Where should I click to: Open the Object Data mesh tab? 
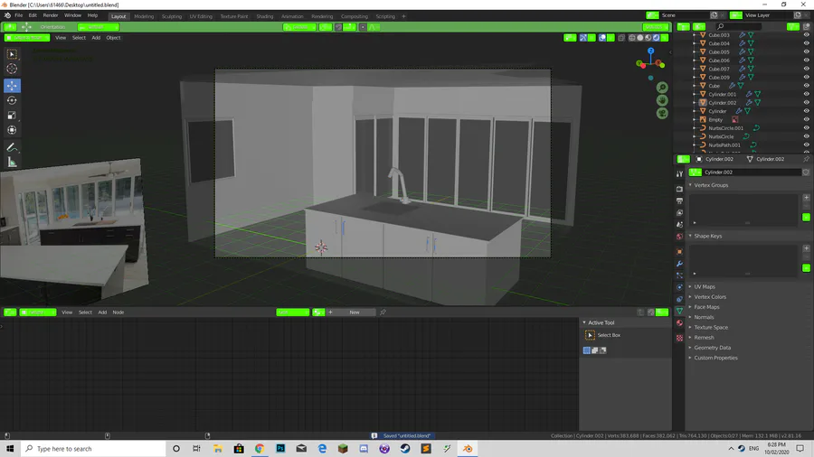(679, 311)
